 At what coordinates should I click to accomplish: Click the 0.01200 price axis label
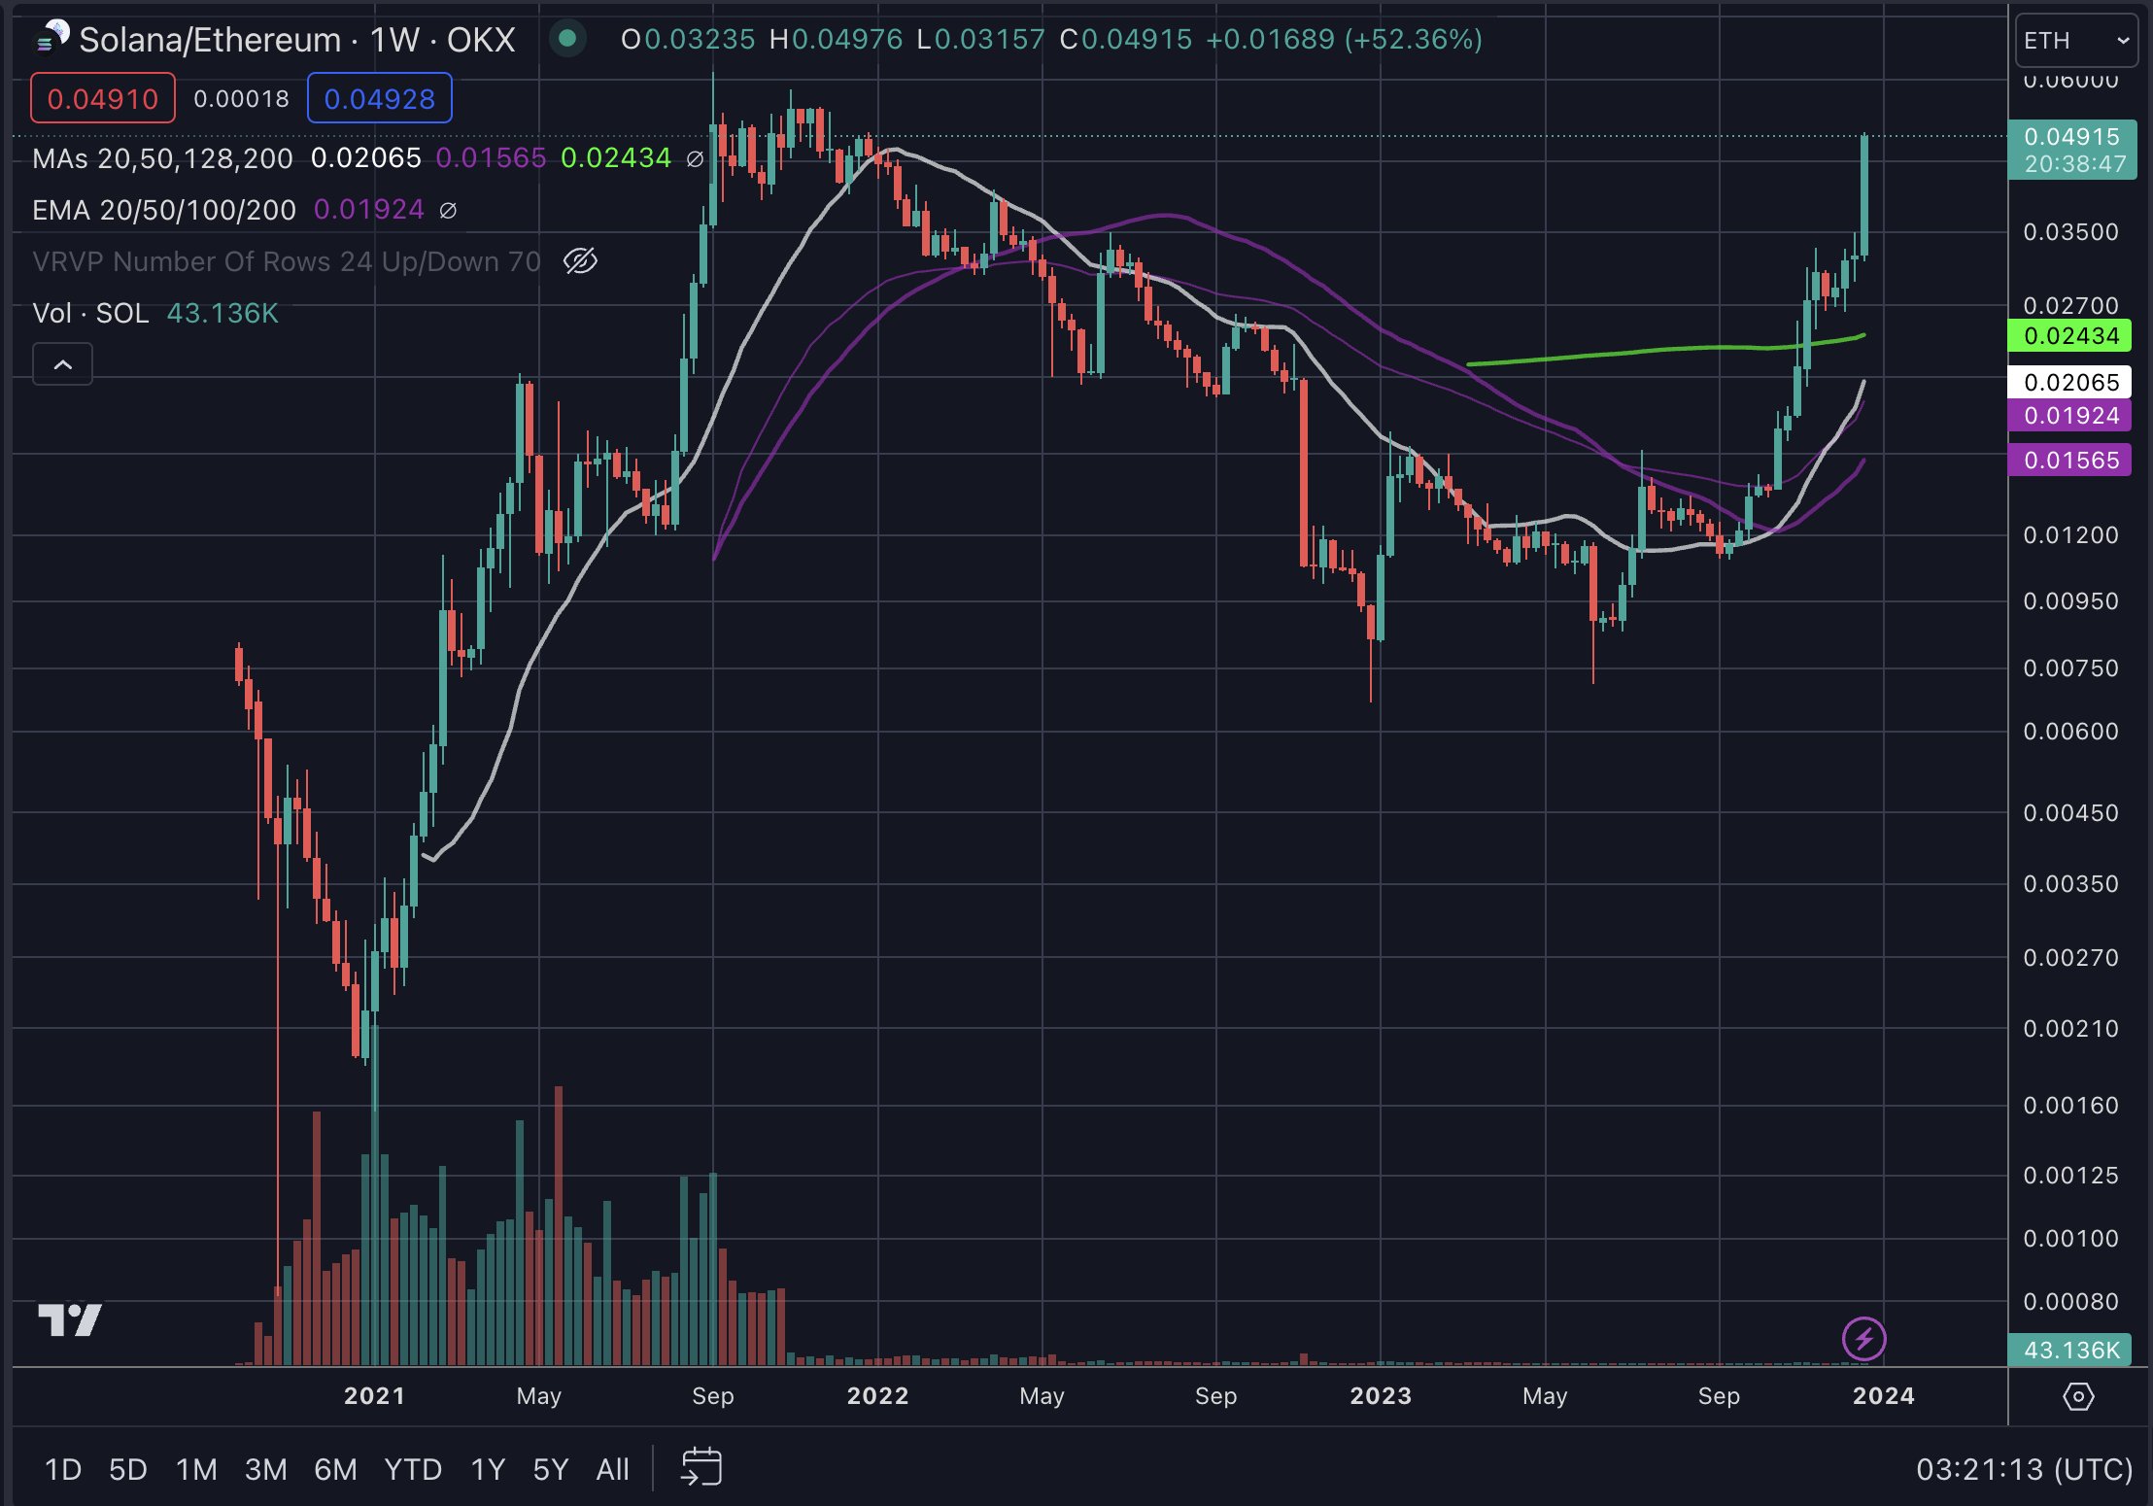click(2070, 535)
